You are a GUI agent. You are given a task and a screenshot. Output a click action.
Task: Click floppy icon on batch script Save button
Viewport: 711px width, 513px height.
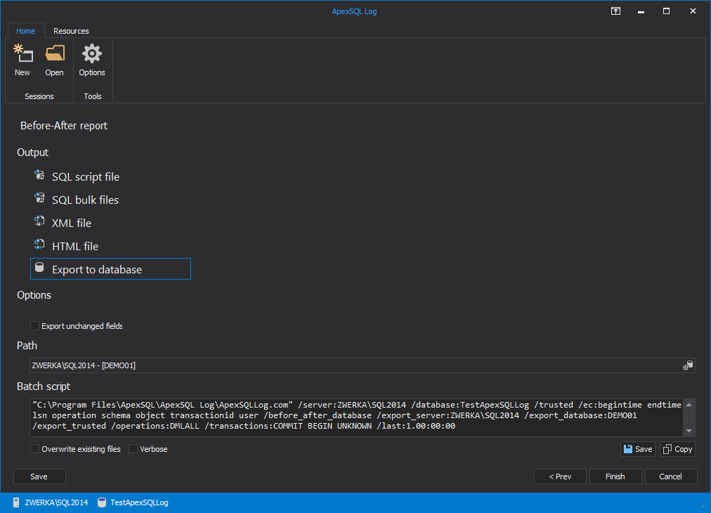pos(628,449)
